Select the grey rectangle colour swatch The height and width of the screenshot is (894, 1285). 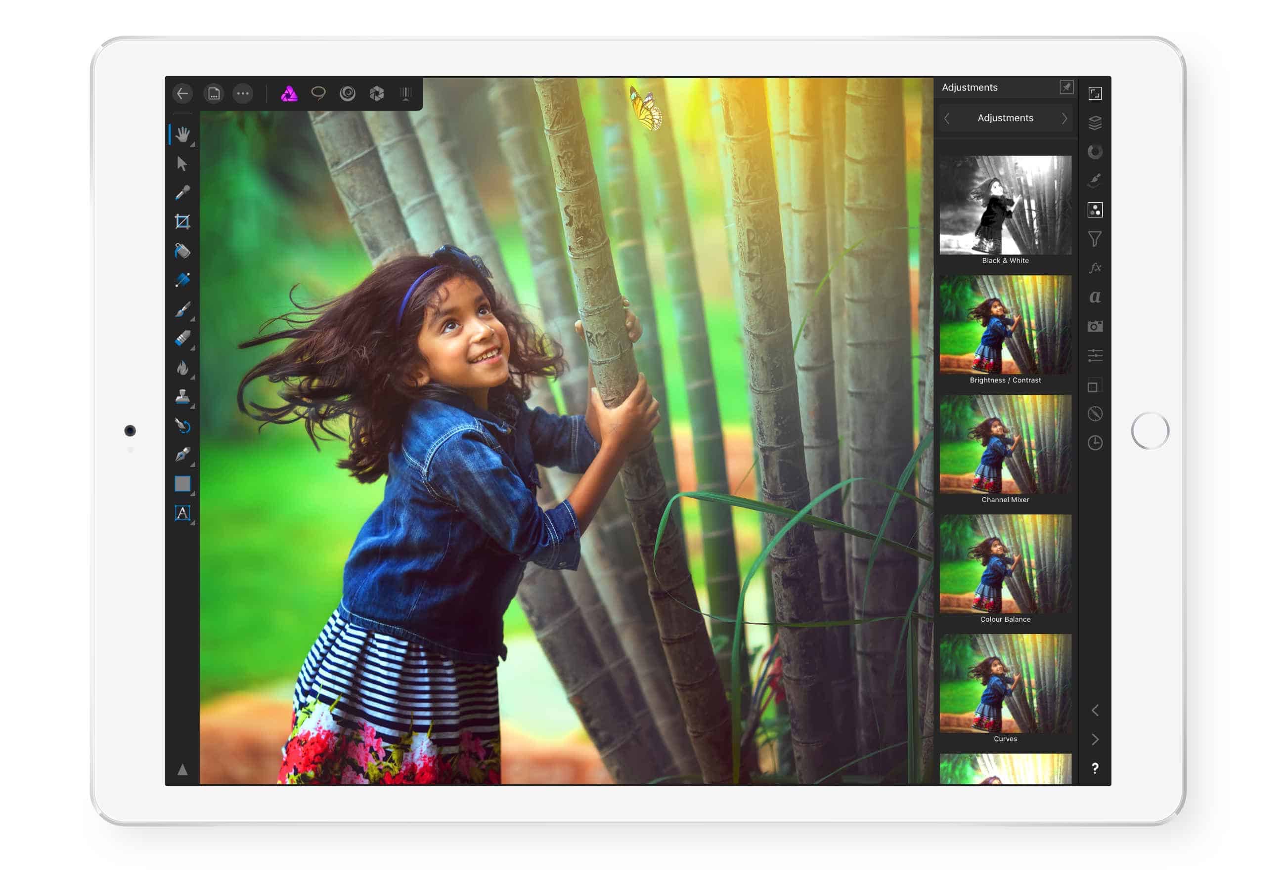tap(182, 484)
